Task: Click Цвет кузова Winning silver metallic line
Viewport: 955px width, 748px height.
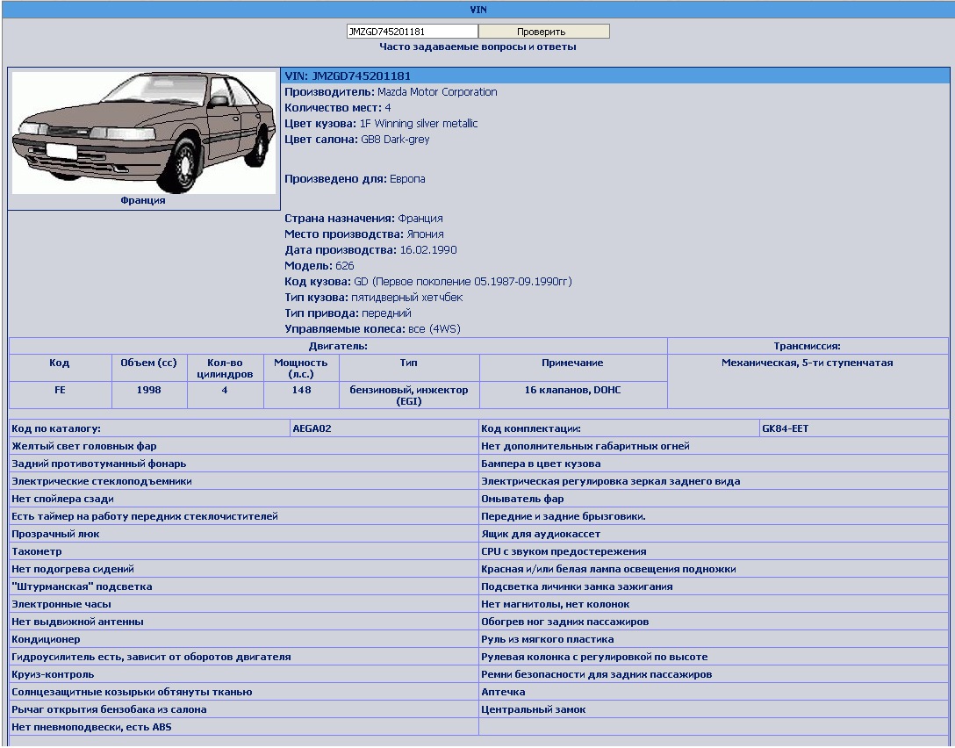Action: [381, 124]
